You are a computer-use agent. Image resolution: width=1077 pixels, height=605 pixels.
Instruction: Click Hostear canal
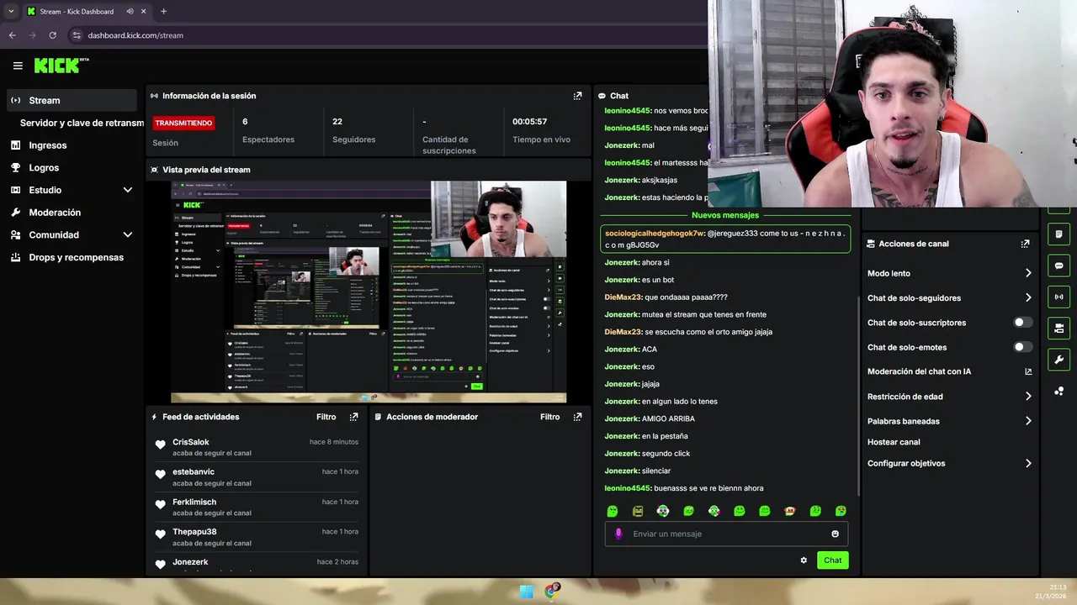click(894, 442)
